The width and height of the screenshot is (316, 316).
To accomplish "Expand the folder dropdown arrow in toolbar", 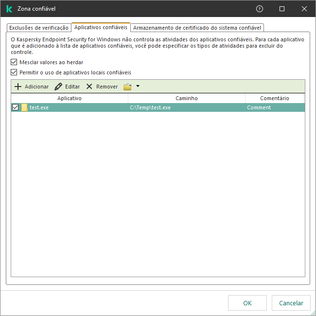I will [x=138, y=87].
